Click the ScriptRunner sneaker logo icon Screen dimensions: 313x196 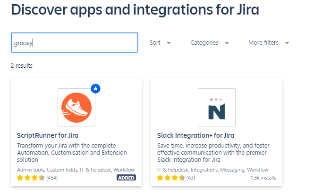coord(76,107)
